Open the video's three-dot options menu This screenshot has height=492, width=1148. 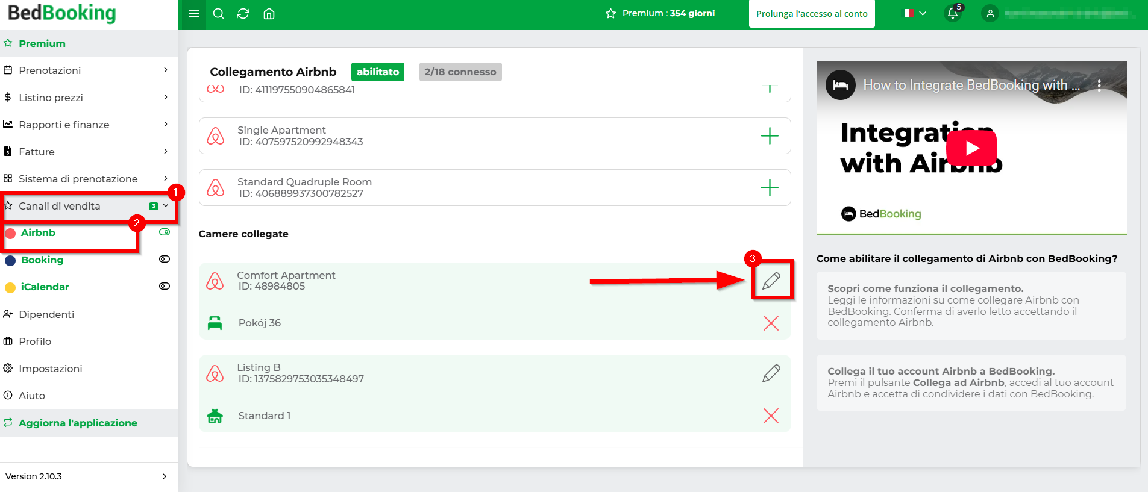coord(1099,85)
